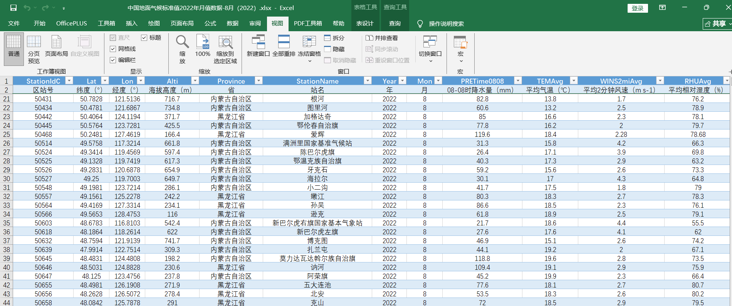Open the OfficePLUS tab
This screenshot has height=306, width=732.
pyautogui.click(x=72, y=24)
